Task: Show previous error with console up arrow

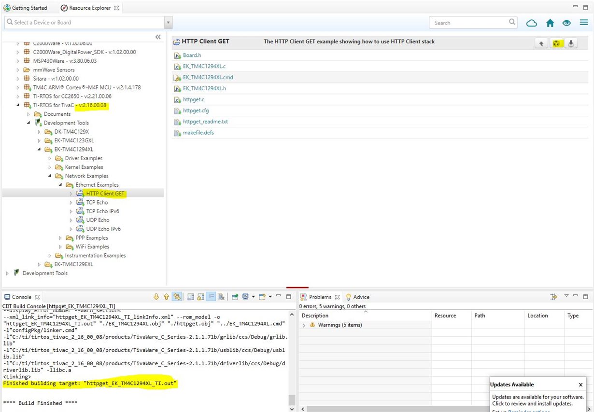Action: pyautogui.click(x=167, y=297)
